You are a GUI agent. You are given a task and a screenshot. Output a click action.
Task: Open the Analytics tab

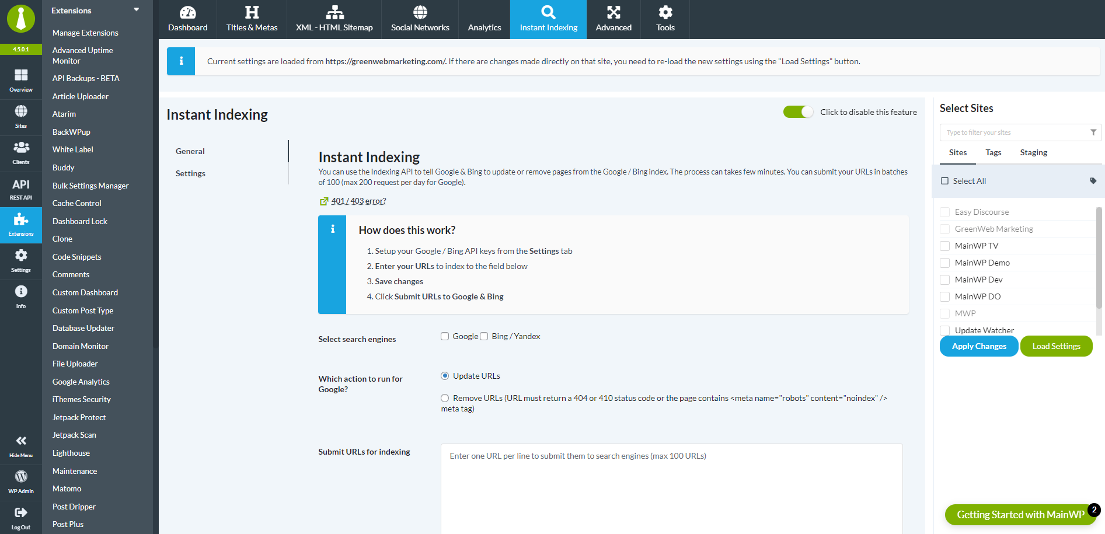(x=484, y=19)
